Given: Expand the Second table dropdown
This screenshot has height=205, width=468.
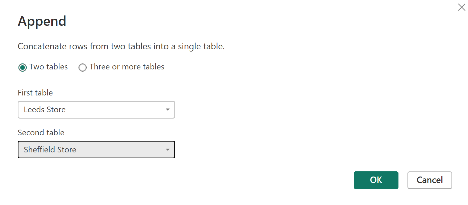Looking at the screenshot, I should tap(96, 150).
